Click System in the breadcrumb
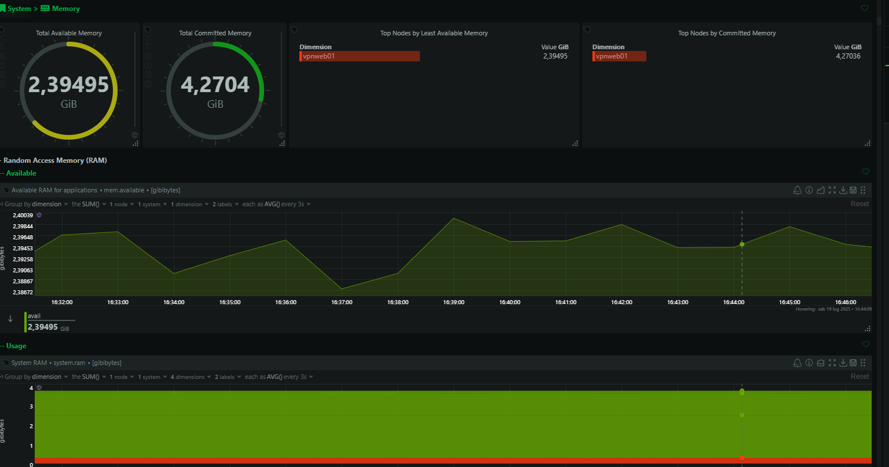889x467 pixels. (x=19, y=9)
